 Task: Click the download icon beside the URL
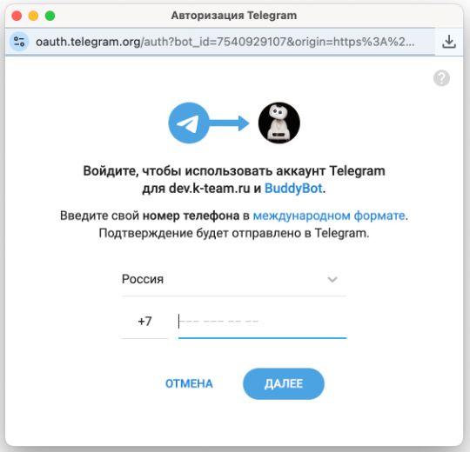click(x=449, y=42)
